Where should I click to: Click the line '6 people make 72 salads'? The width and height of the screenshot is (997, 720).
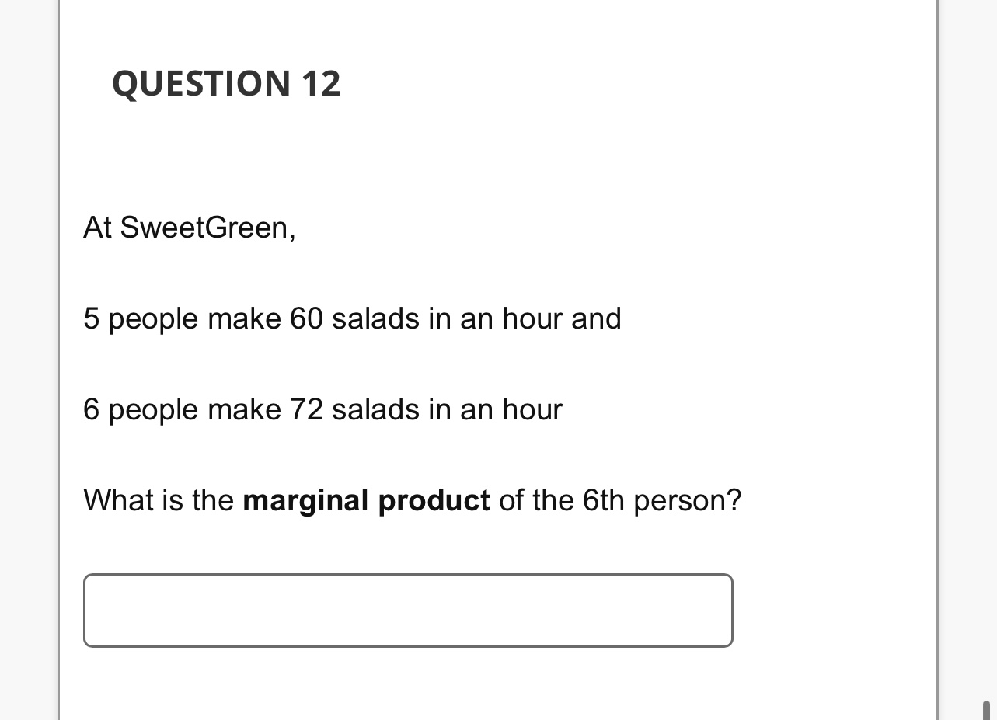(322, 409)
